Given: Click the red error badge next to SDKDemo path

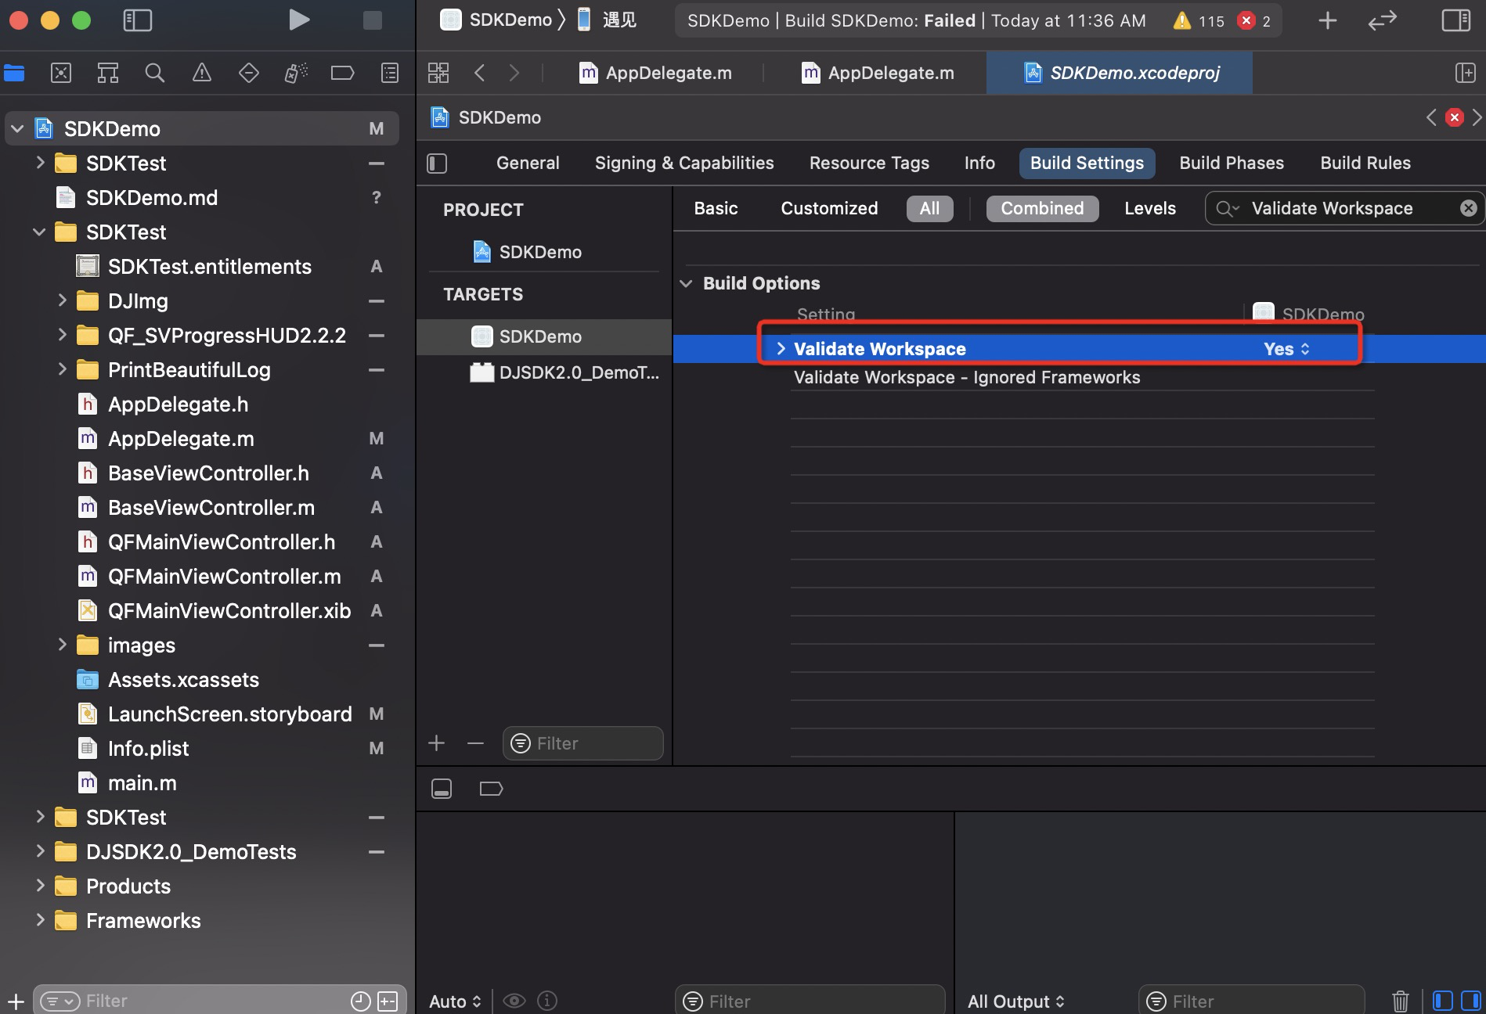Looking at the screenshot, I should pos(1455,117).
